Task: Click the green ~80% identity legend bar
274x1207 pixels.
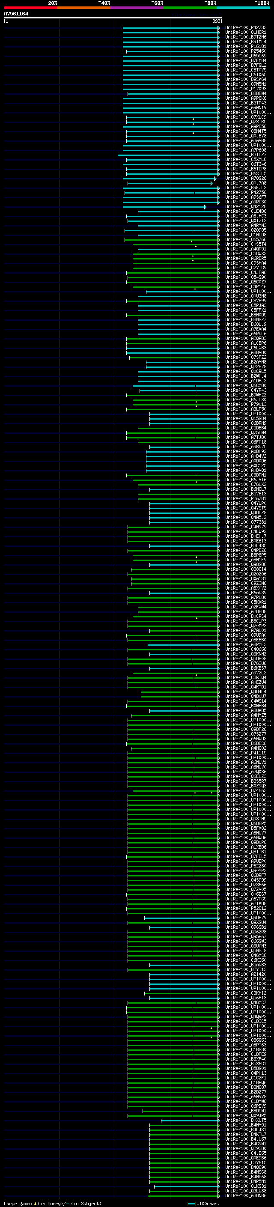Action: 190,8
